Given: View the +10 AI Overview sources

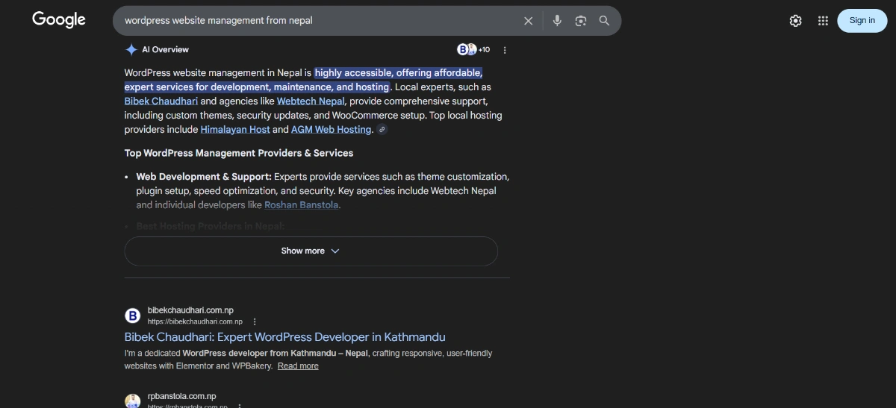Looking at the screenshot, I should coord(473,50).
